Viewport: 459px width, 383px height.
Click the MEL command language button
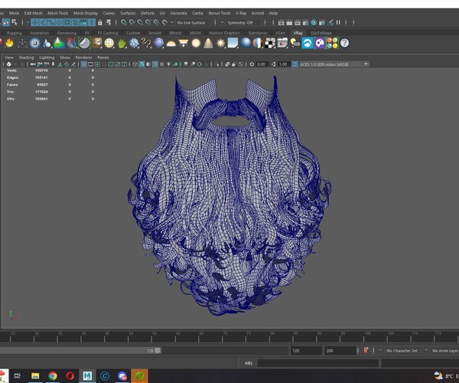249,363
